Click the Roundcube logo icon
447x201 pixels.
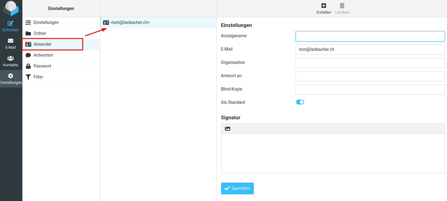pos(11,8)
